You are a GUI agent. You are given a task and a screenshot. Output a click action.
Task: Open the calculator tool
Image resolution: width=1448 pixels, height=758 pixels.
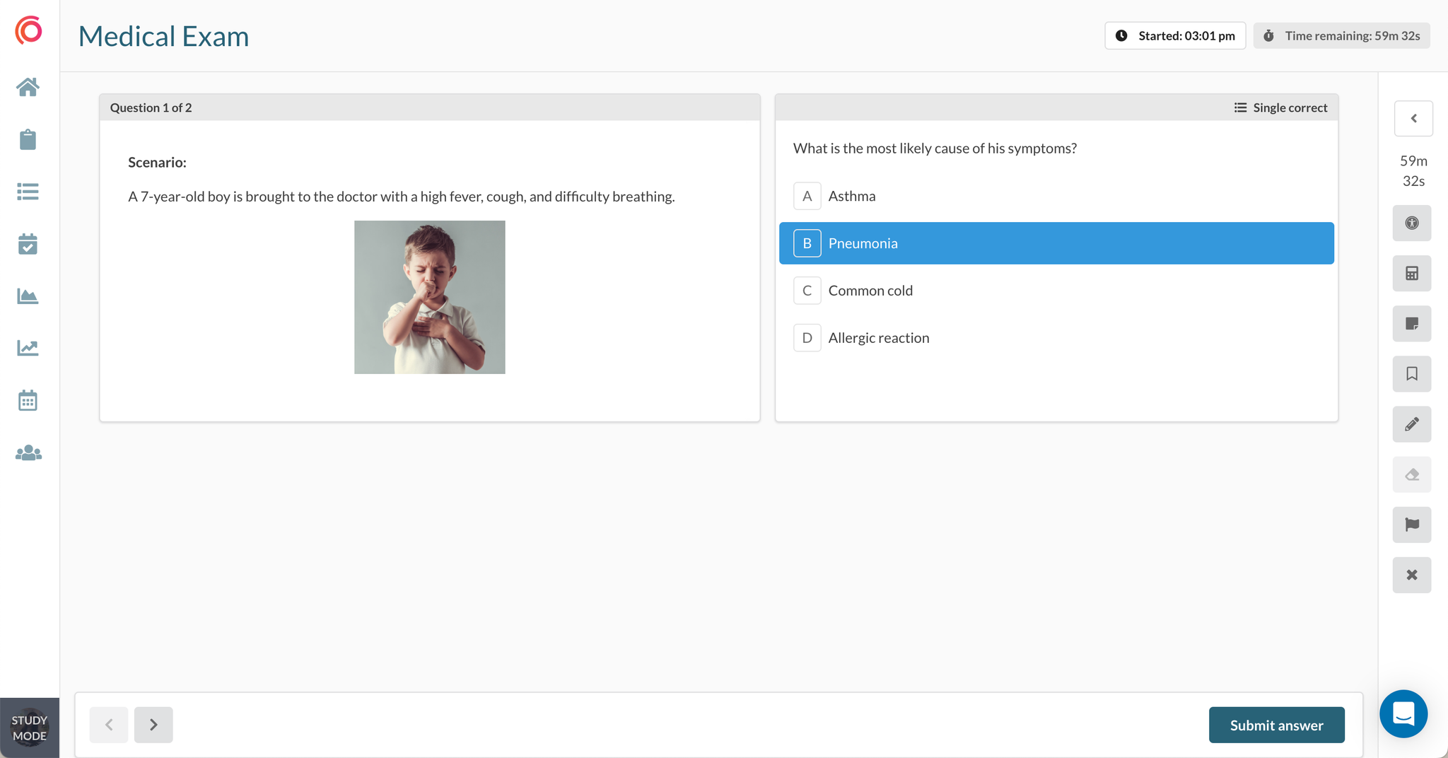(1411, 274)
